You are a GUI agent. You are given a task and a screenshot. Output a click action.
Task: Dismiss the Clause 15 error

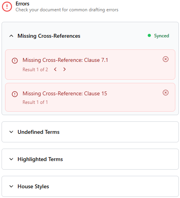[x=166, y=93]
